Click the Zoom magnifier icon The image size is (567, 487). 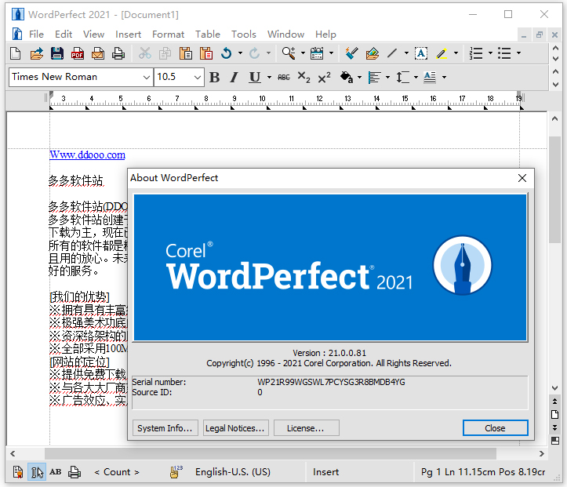tap(288, 53)
